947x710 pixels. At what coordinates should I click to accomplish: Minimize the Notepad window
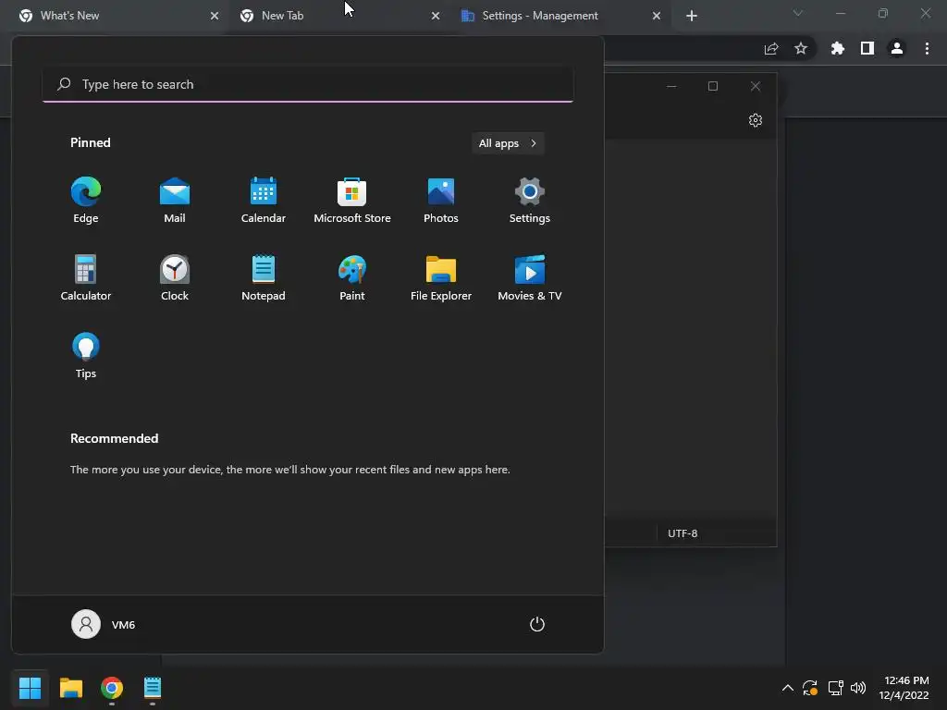tap(671, 86)
